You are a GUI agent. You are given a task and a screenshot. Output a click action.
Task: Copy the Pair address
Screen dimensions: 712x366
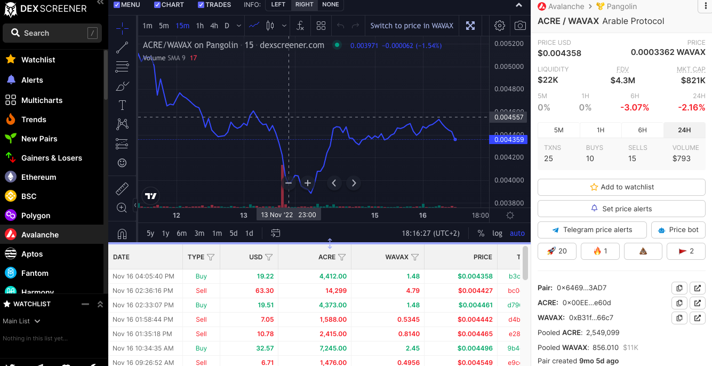coord(679,288)
